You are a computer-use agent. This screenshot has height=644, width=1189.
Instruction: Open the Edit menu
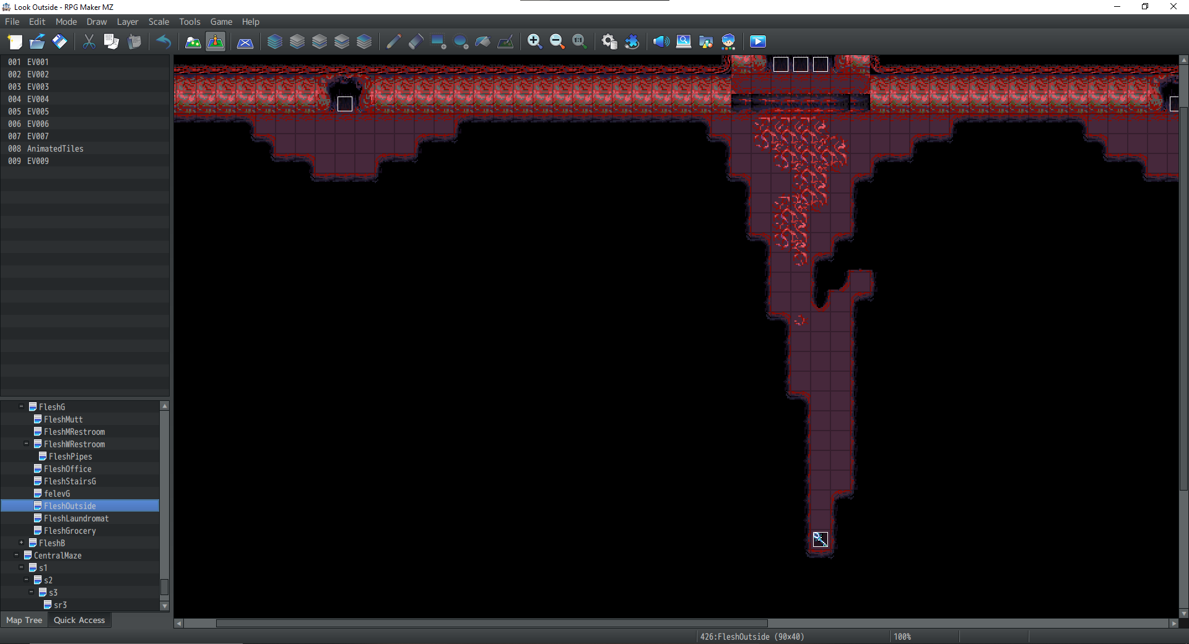click(x=37, y=22)
